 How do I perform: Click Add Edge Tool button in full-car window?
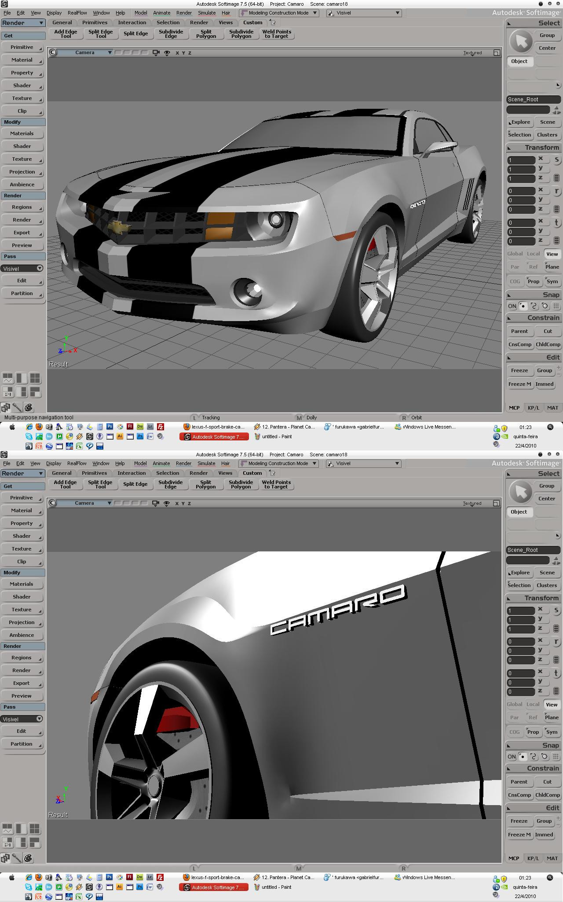coord(66,34)
